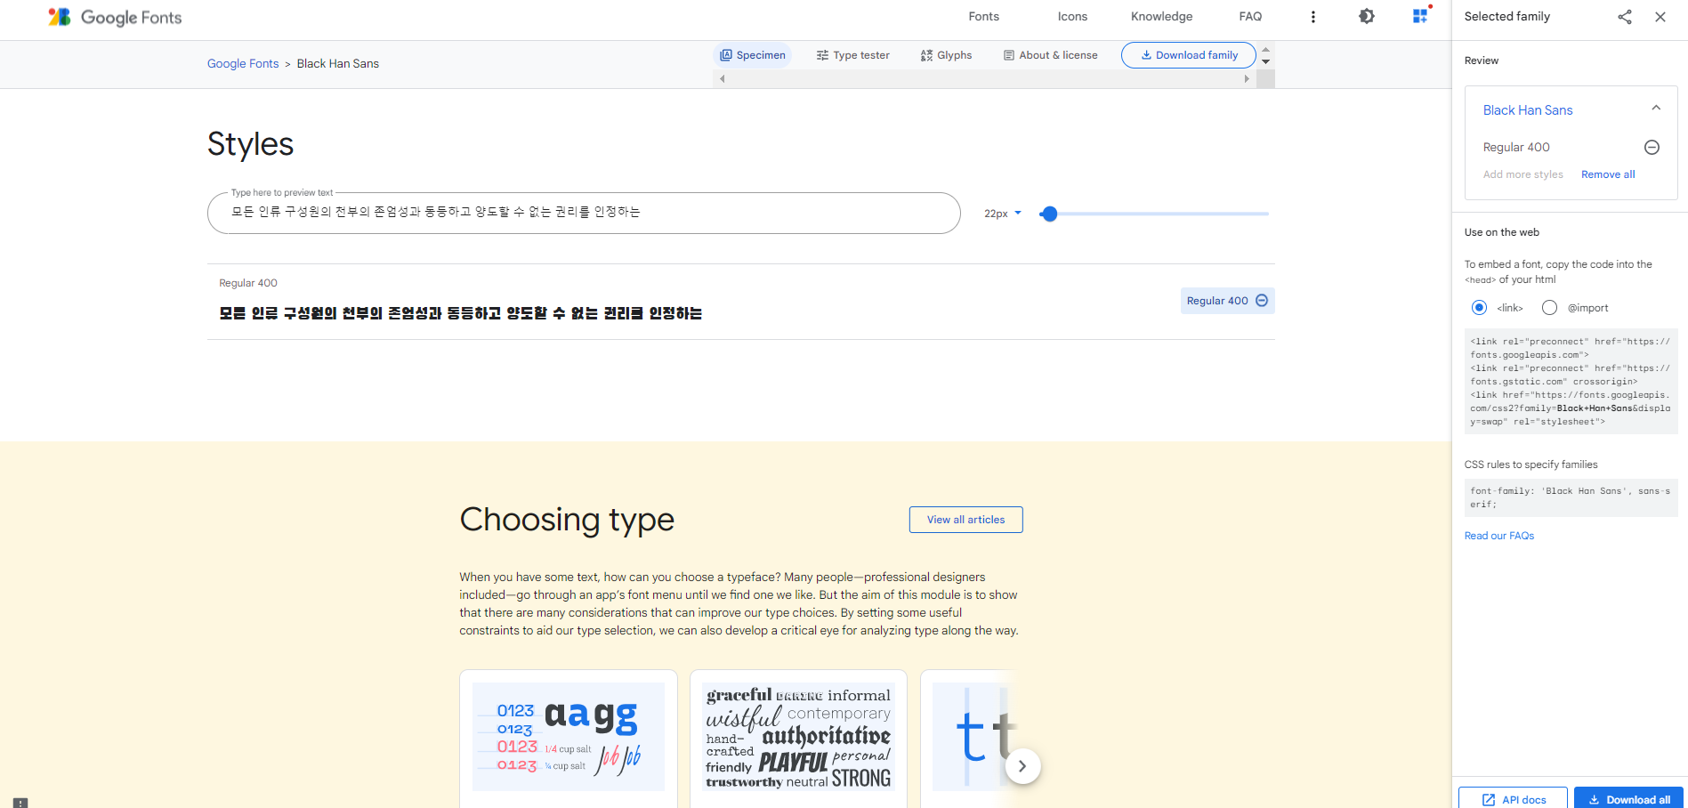Open the feedback icon at bottom left

point(20,802)
